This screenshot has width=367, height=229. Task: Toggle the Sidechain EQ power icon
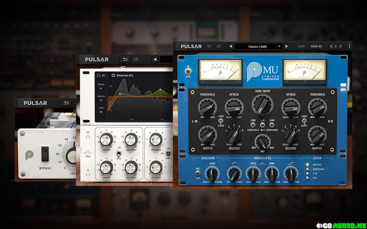pyautogui.click(x=113, y=75)
